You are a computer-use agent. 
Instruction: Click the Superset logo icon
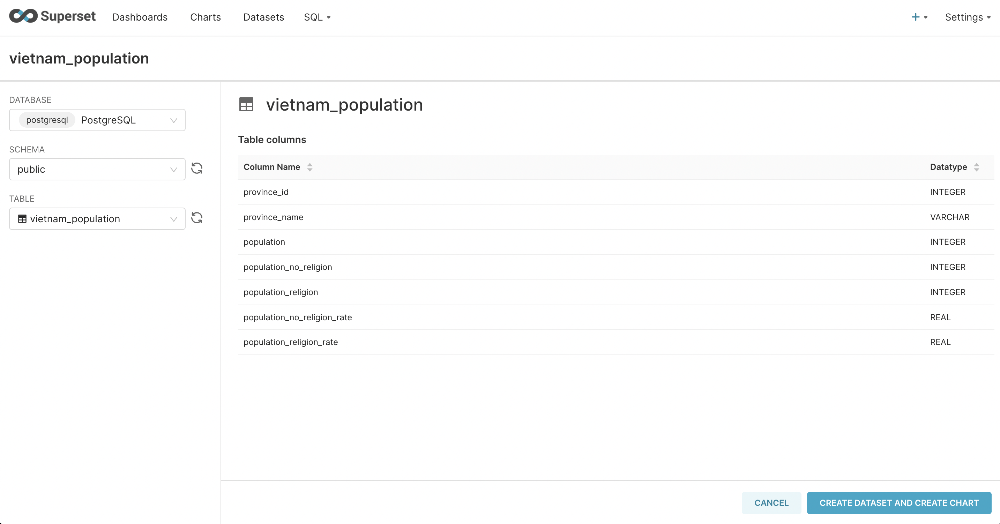(x=23, y=16)
